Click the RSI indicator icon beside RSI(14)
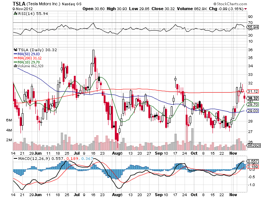 [x=15, y=13]
